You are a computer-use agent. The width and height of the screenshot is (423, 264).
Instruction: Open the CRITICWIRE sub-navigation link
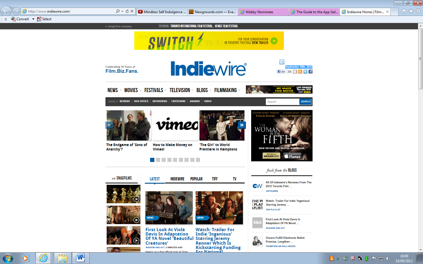(x=178, y=101)
